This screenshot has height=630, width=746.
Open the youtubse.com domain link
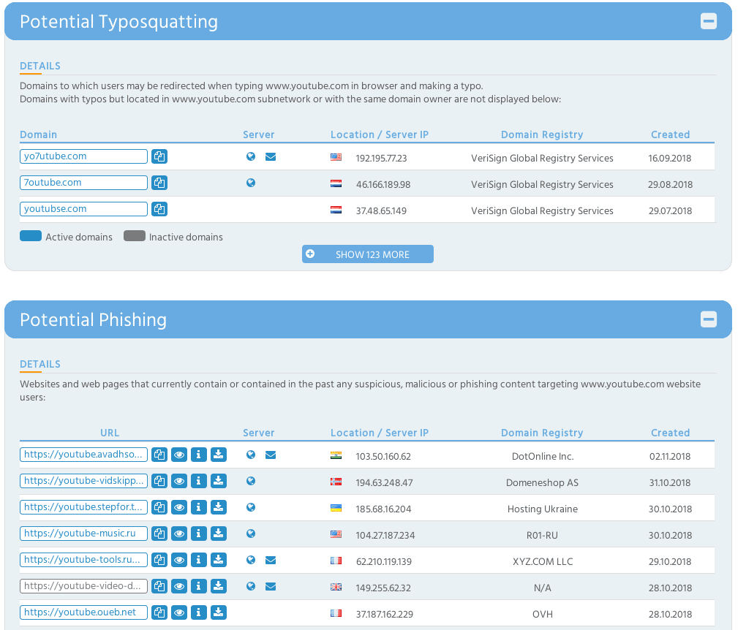(x=83, y=209)
